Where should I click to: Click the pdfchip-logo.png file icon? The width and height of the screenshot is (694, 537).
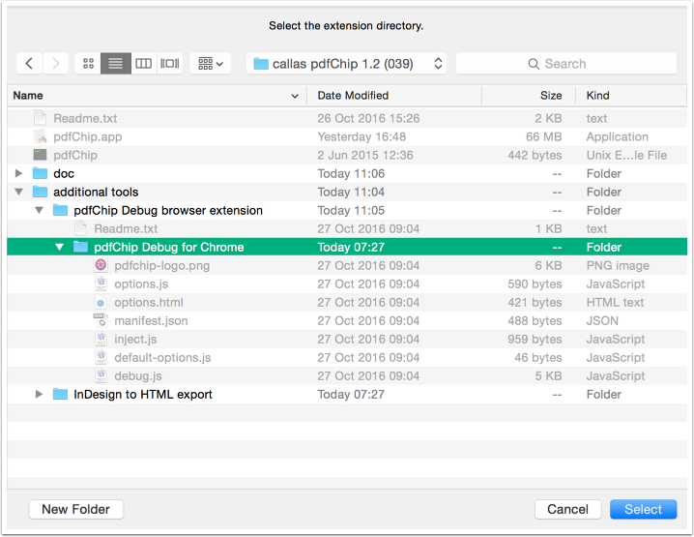[101, 265]
